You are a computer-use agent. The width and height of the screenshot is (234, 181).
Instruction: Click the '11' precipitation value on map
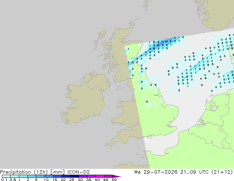[x=166, y=41]
